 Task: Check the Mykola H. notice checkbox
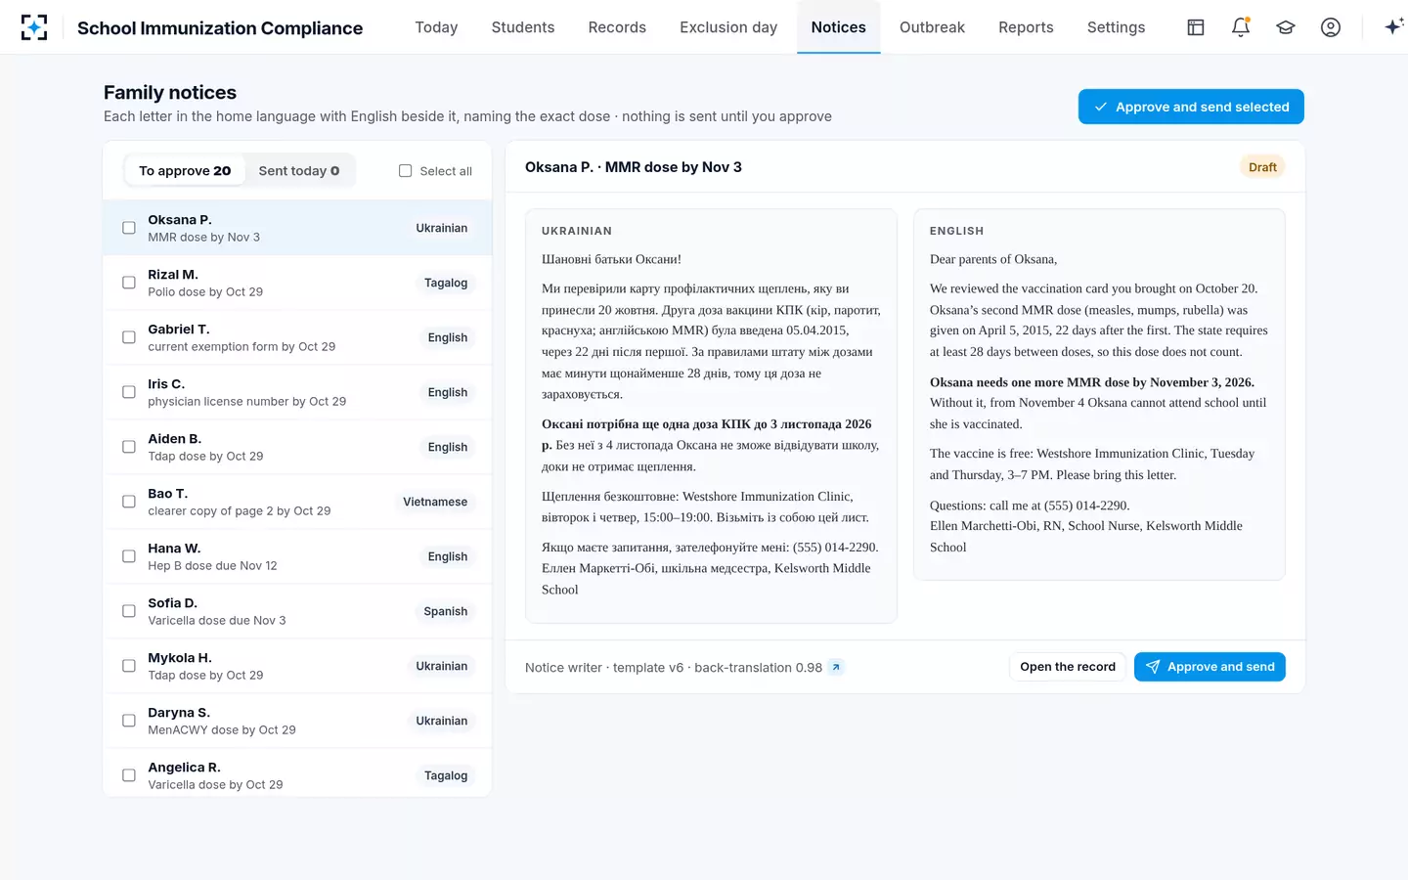(129, 666)
